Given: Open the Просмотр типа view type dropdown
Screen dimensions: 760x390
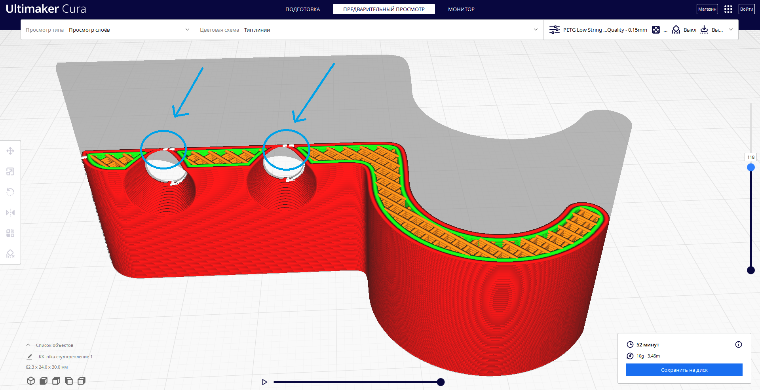Looking at the screenshot, I should 108,30.
